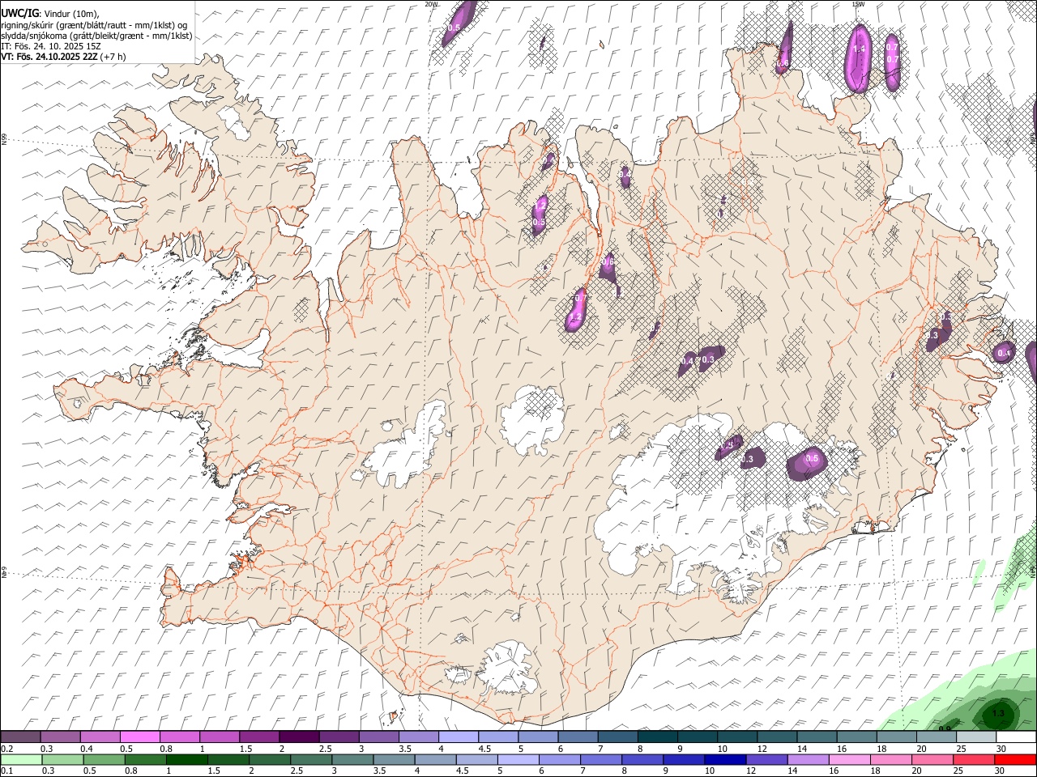
Task: Click the 0.7 value above the southern 1.2 label
Action: point(579,298)
